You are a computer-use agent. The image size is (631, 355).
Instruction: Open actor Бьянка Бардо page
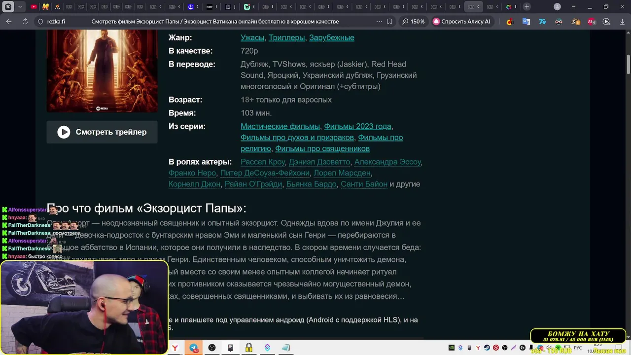click(x=311, y=184)
